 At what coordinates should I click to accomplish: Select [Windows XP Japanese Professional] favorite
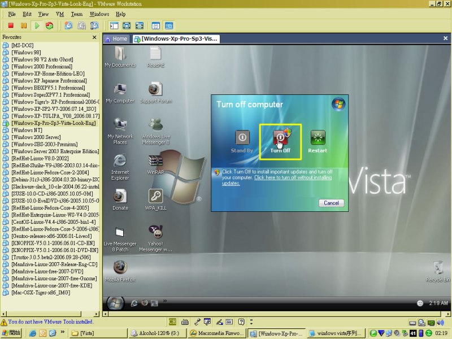[49, 81]
